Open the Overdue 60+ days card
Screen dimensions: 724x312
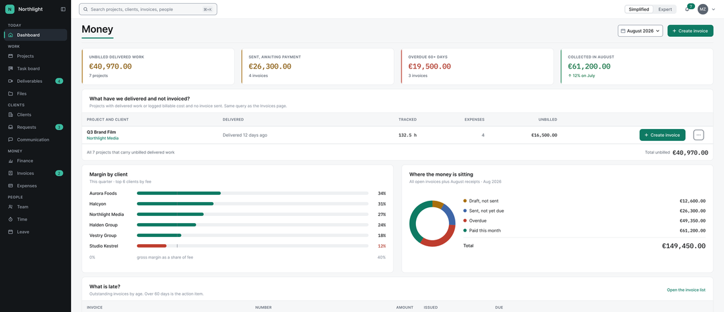(477, 66)
